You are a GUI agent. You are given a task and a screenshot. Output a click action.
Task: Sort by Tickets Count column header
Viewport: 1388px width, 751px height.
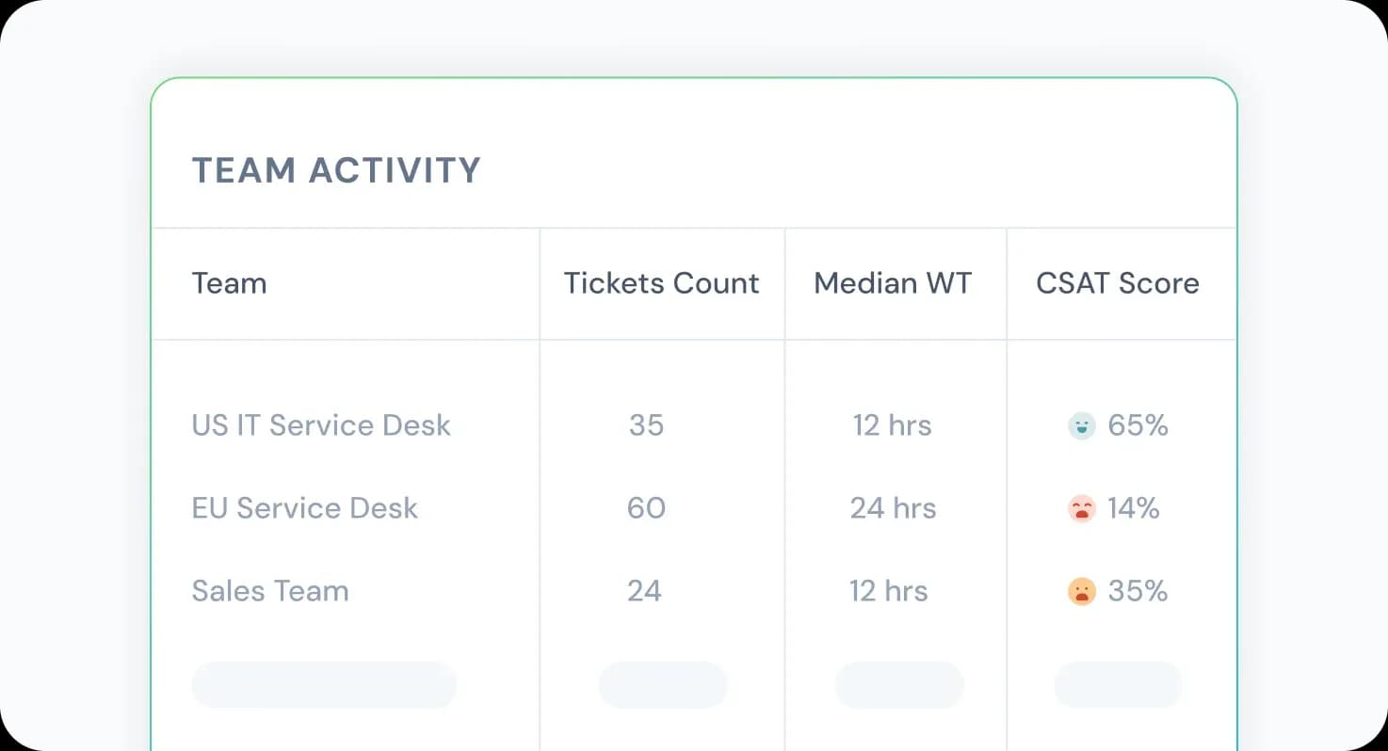point(661,283)
